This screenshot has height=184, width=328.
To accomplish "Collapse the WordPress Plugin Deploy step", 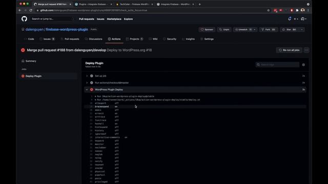I will click(x=87, y=89).
